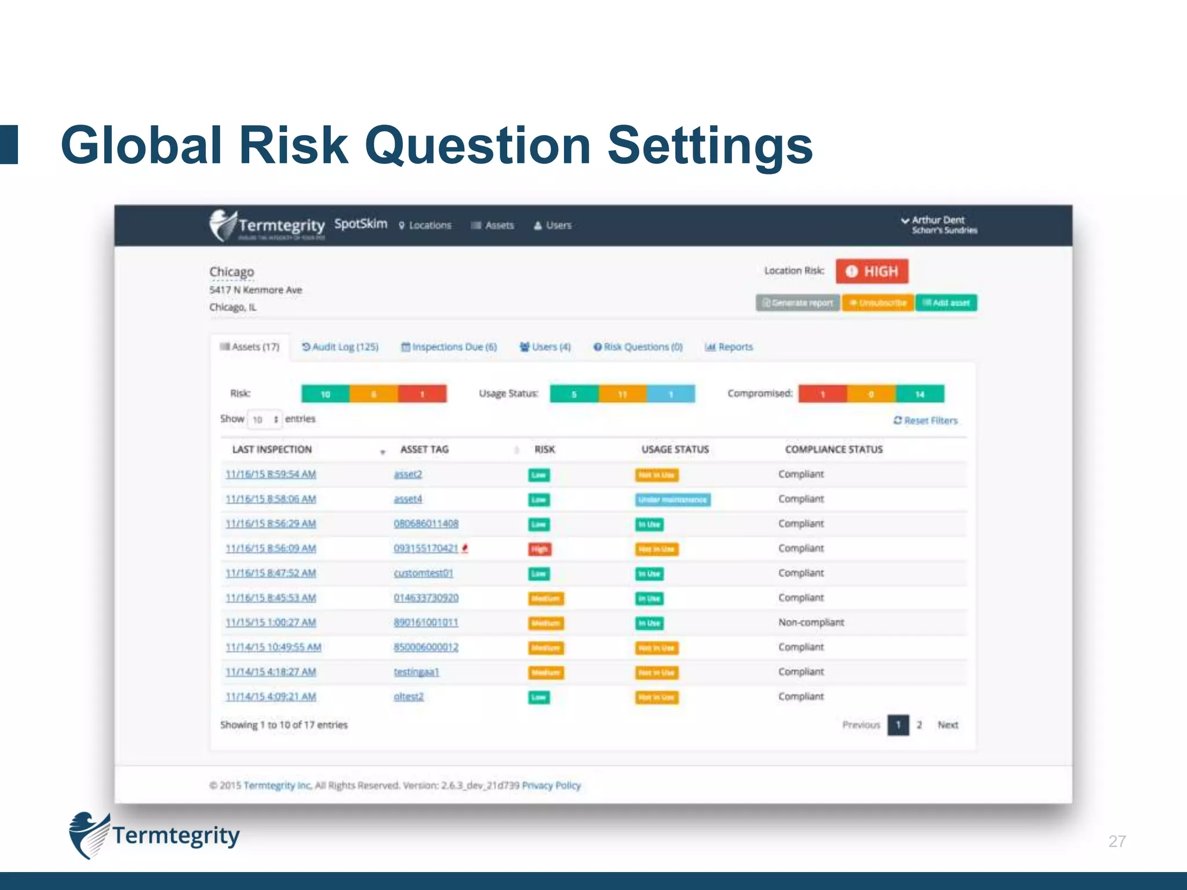Open asset2 link

click(408, 474)
